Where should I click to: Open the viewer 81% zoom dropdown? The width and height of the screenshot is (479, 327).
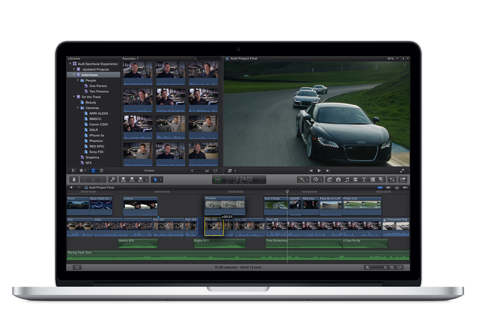391,59
